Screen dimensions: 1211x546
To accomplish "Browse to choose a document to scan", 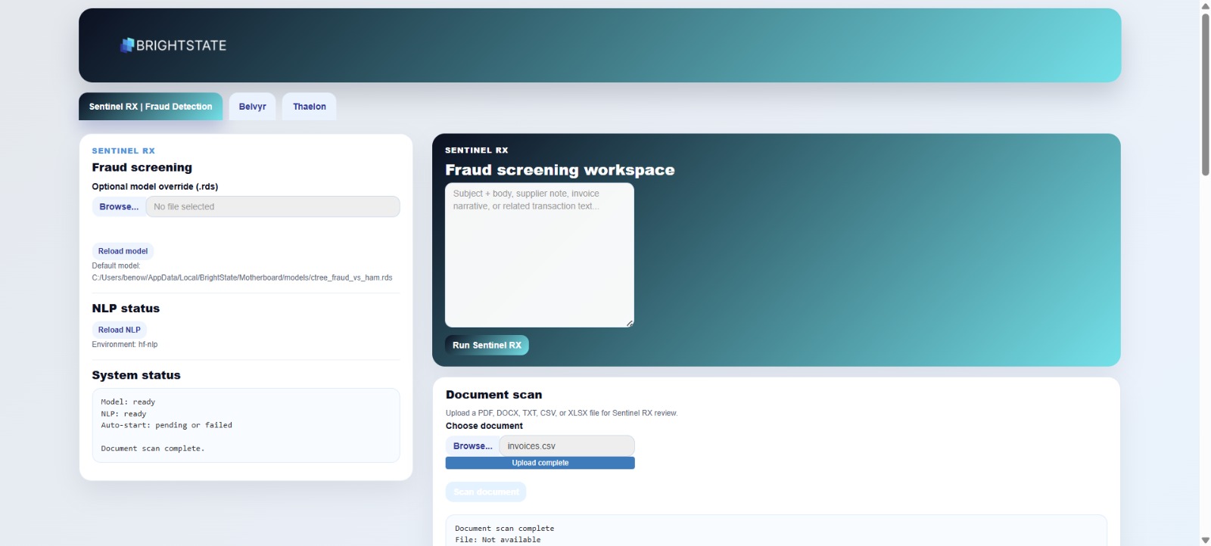I will 472,446.
